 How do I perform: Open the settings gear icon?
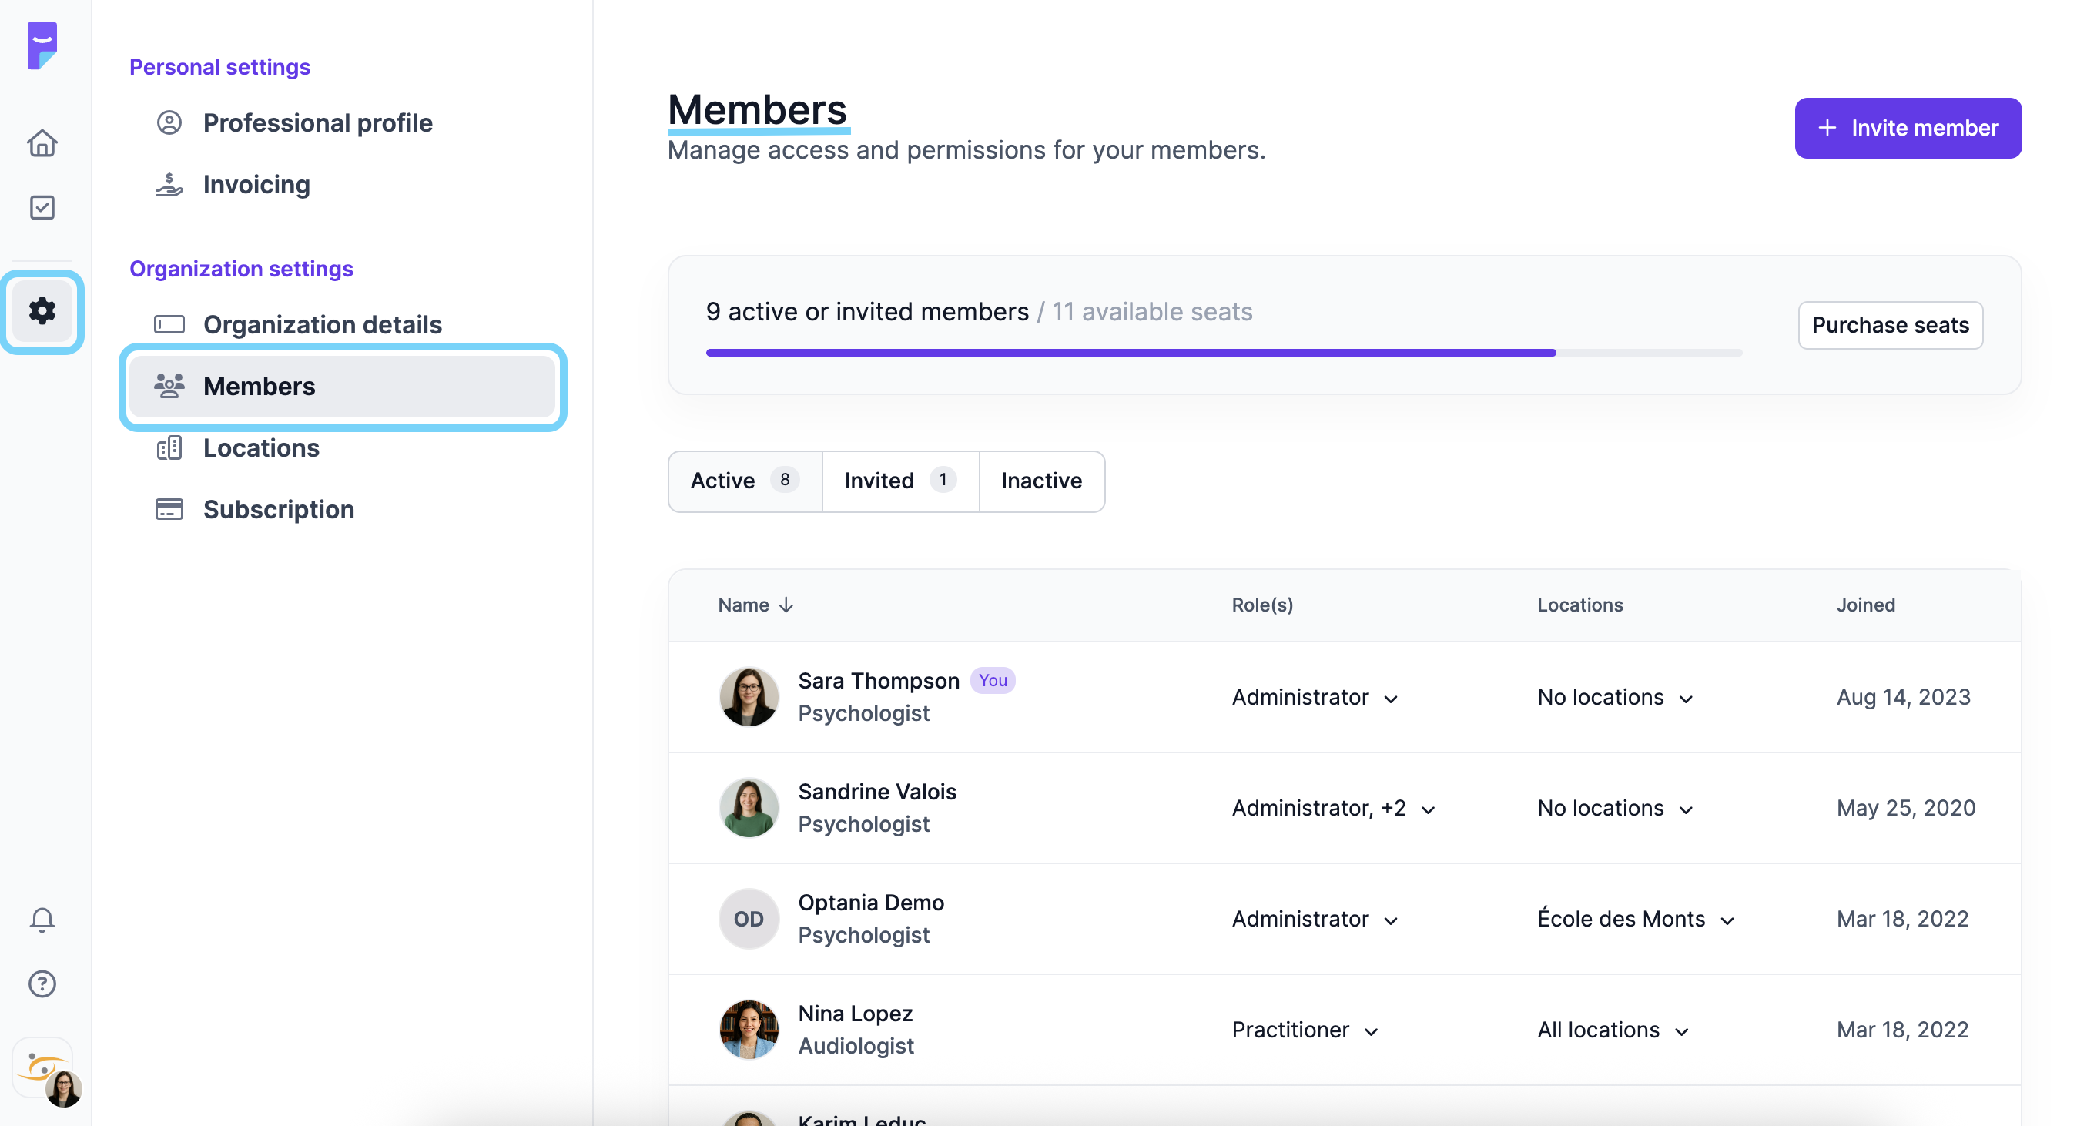[x=42, y=311]
